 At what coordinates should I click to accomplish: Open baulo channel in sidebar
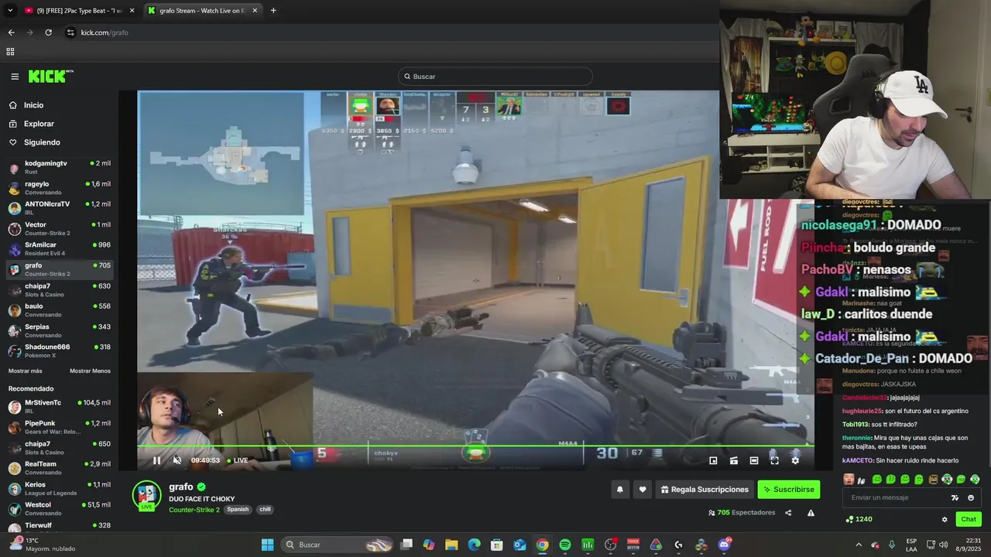(x=59, y=310)
